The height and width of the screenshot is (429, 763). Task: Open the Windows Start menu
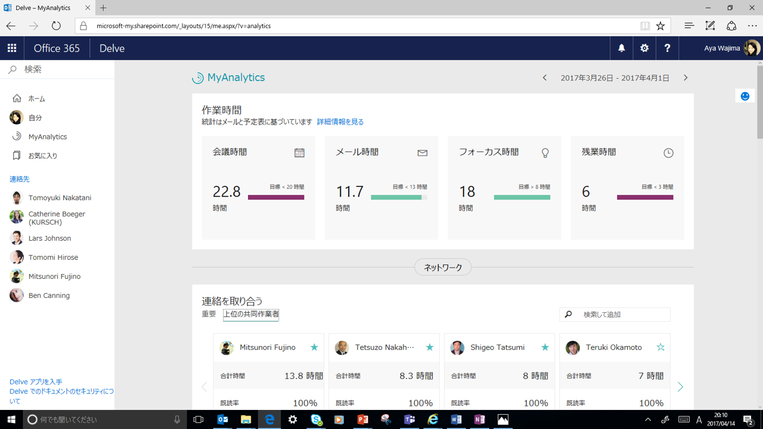point(11,419)
